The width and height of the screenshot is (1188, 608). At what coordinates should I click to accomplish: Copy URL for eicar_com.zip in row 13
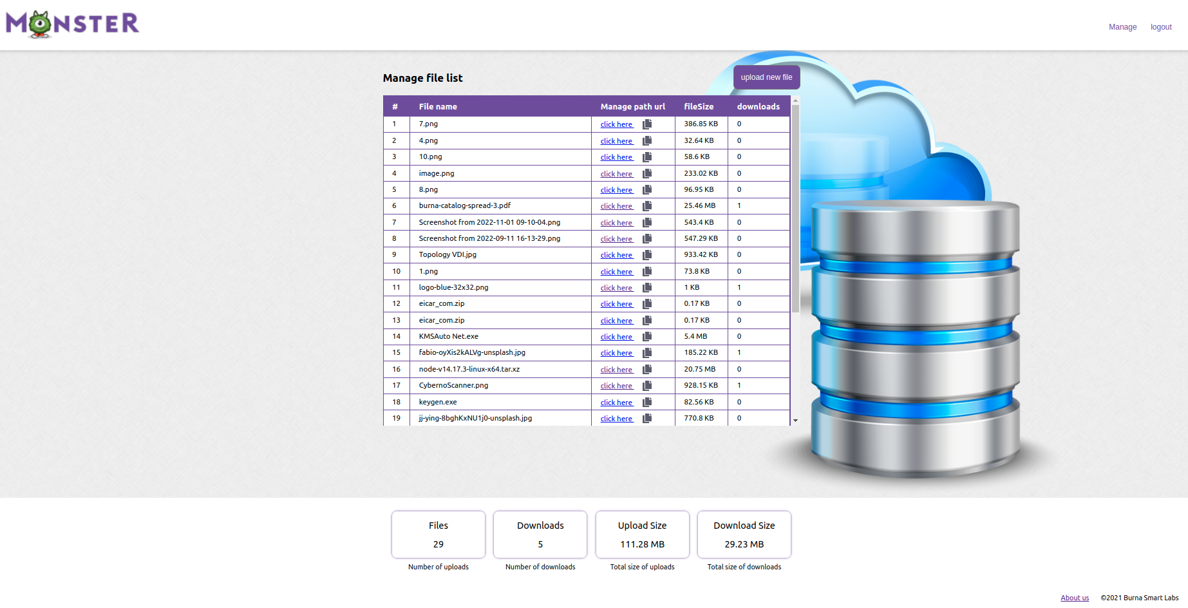[x=647, y=320]
